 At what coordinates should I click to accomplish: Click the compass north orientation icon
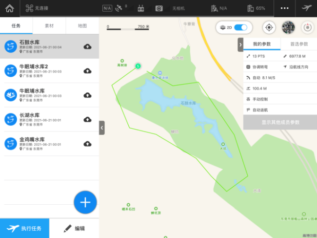click(307, 27)
